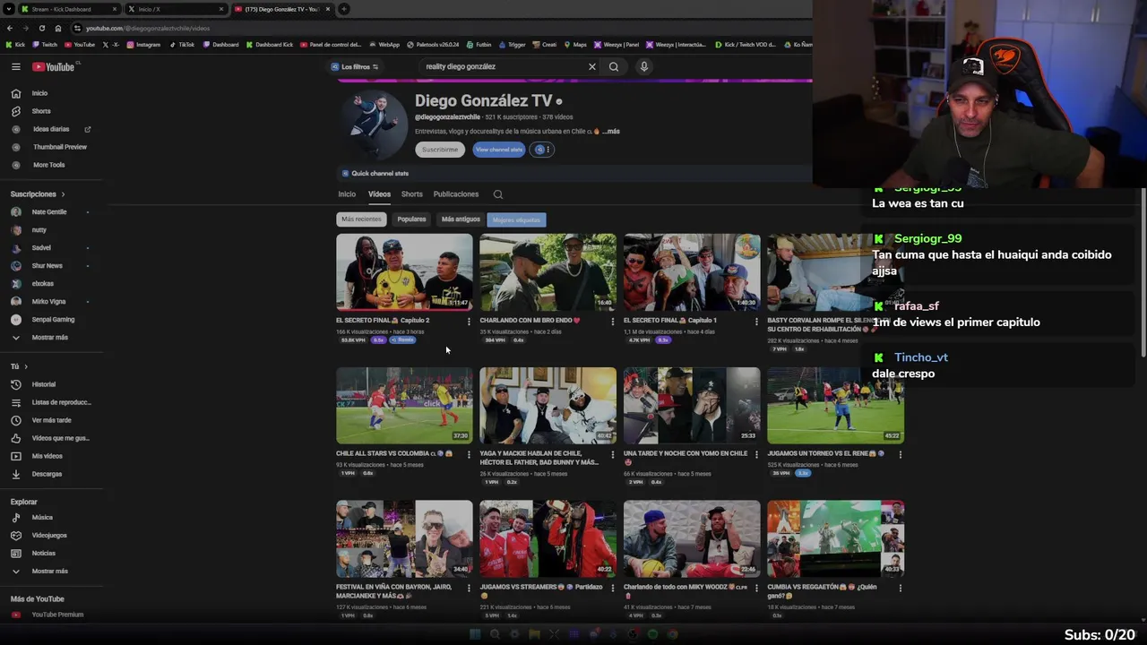Go back with the browser back arrow
The width and height of the screenshot is (1147, 645).
(10, 28)
